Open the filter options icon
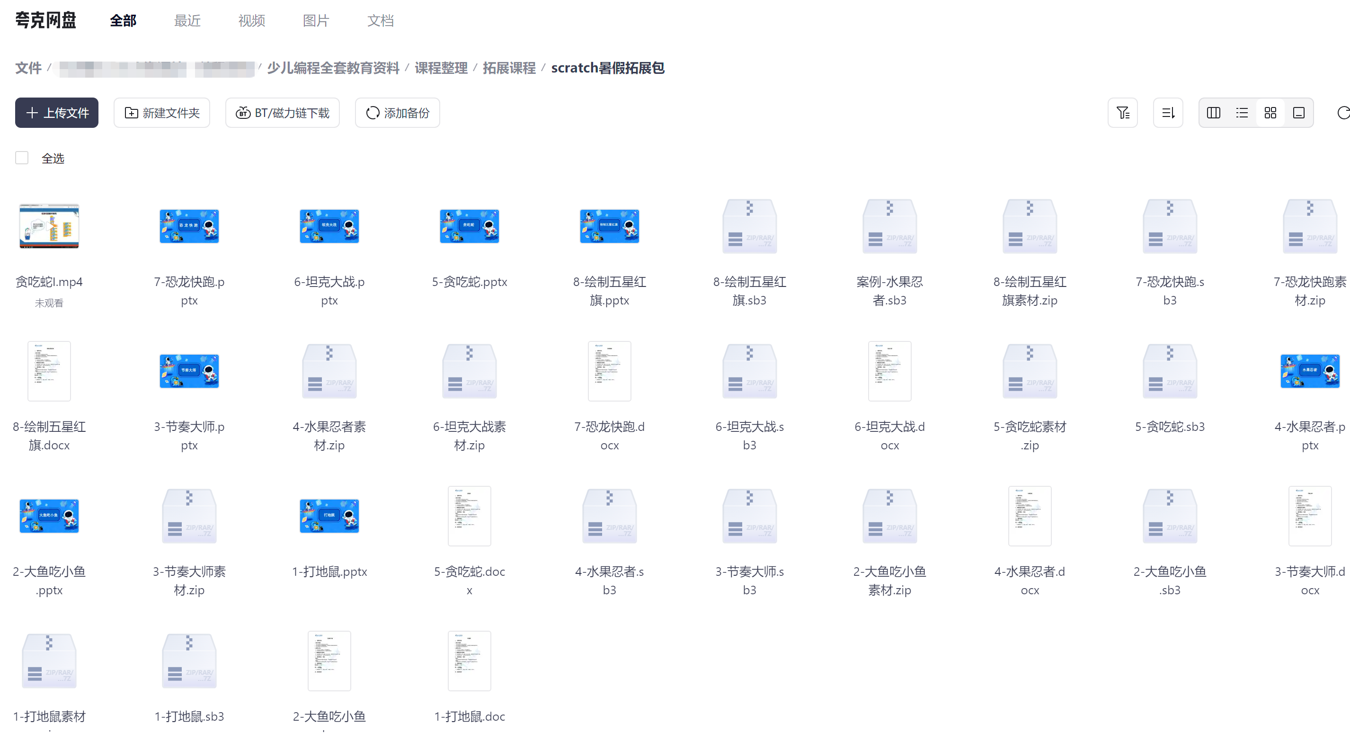This screenshot has width=1350, height=733. tap(1122, 113)
